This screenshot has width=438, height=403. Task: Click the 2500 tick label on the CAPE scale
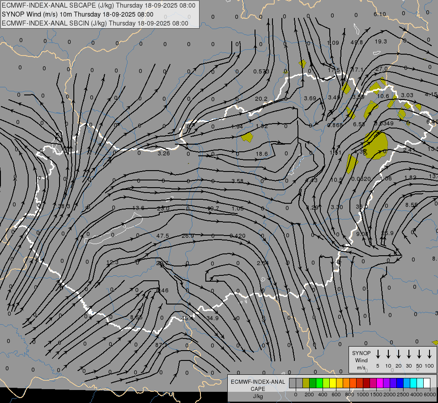(x=403, y=394)
